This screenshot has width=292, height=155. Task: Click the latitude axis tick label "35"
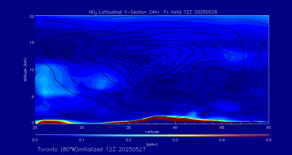(128, 128)
